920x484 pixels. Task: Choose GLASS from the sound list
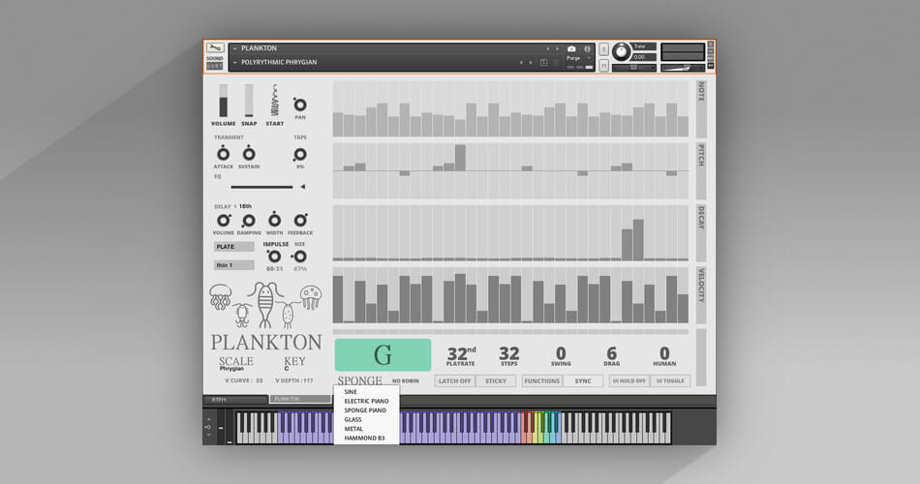(353, 420)
